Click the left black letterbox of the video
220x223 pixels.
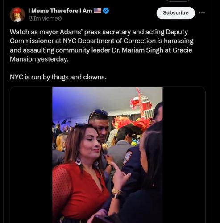tap(31, 155)
